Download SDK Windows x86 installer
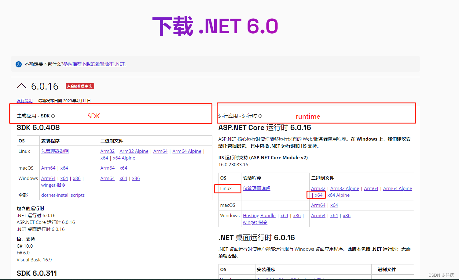The height and width of the screenshot is (280, 459). pyautogui.click(x=77, y=178)
